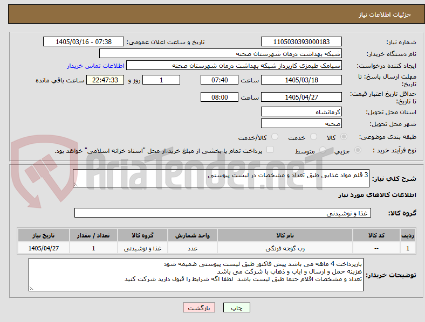
Task: Click the گروه کالا column header
Action: (142, 235)
